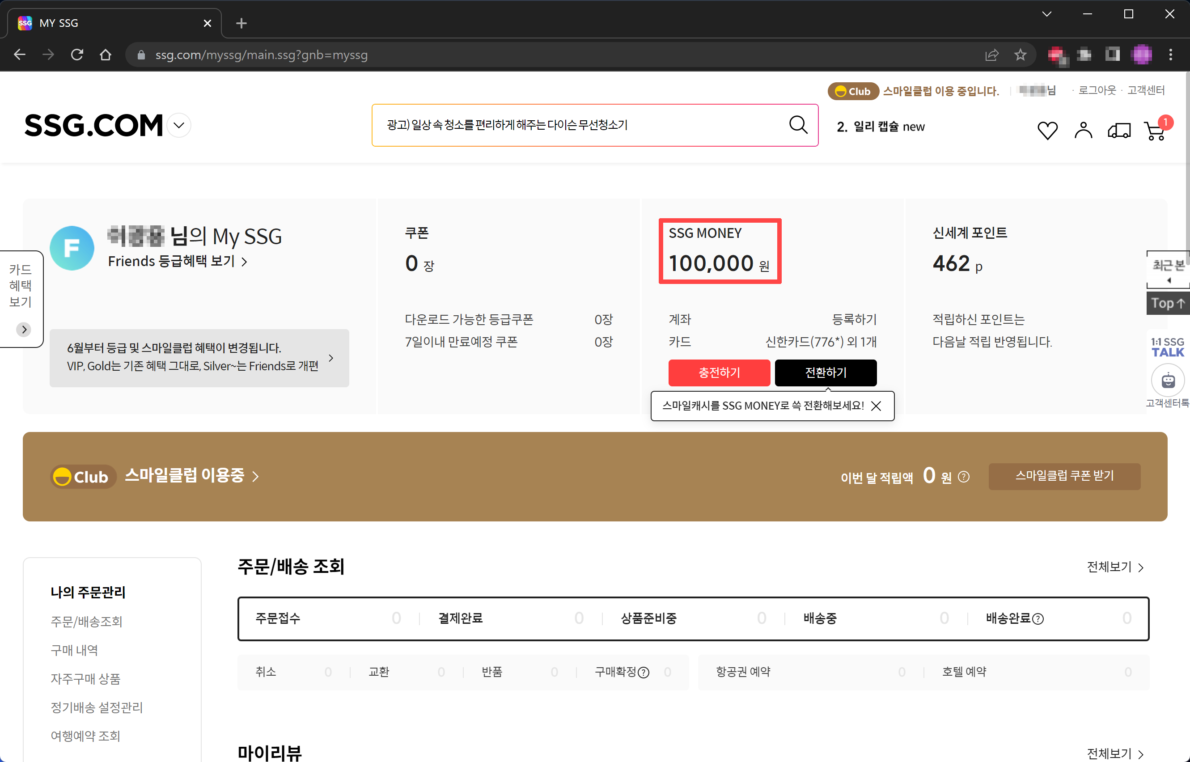This screenshot has height=762, width=1190.
Task: Open the delivery truck icon
Action: [x=1119, y=130]
